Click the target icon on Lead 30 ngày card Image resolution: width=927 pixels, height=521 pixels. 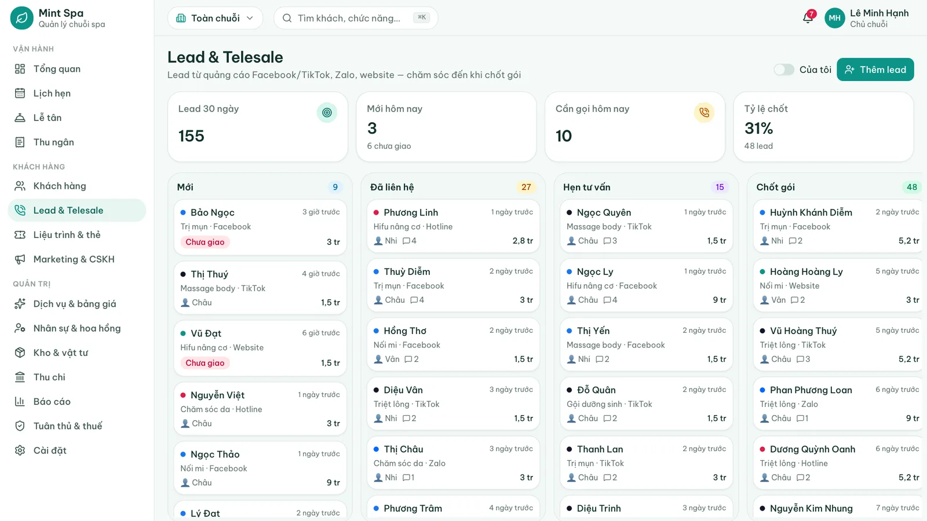[327, 112]
